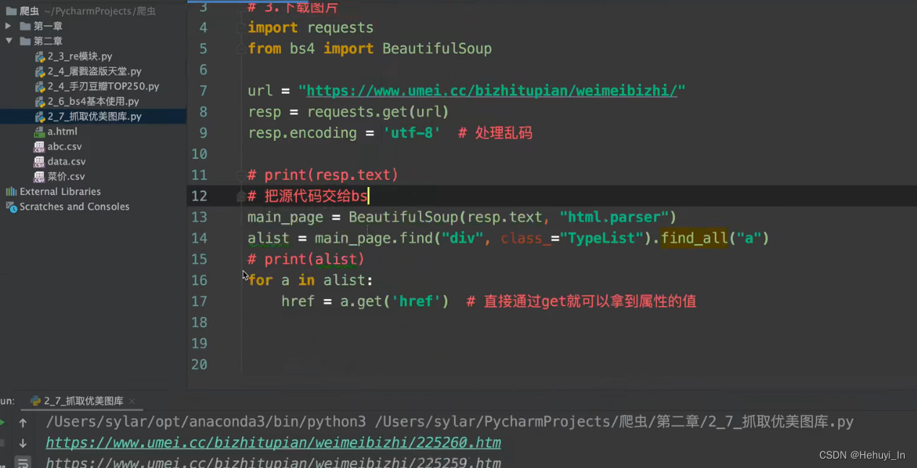Open the 225260.htm link in Run output
This screenshot has height=468, width=917.
(x=273, y=443)
